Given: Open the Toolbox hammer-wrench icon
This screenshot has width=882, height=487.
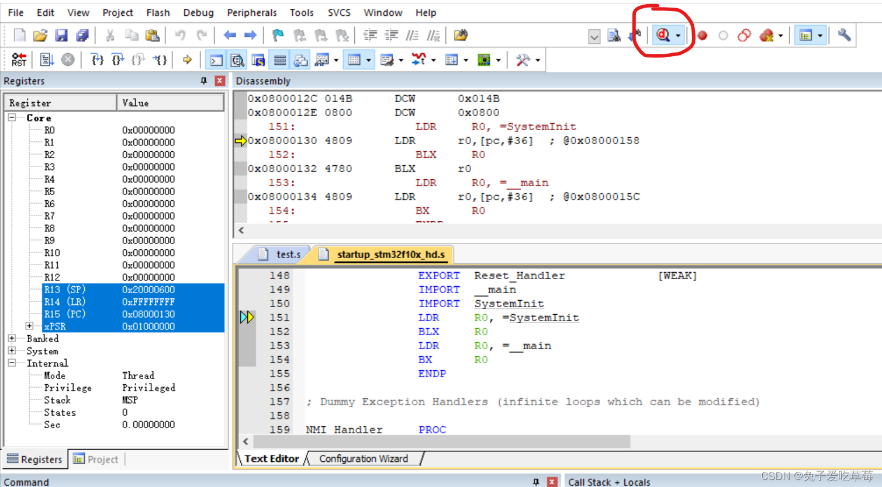Looking at the screenshot, I should (523, 60).
